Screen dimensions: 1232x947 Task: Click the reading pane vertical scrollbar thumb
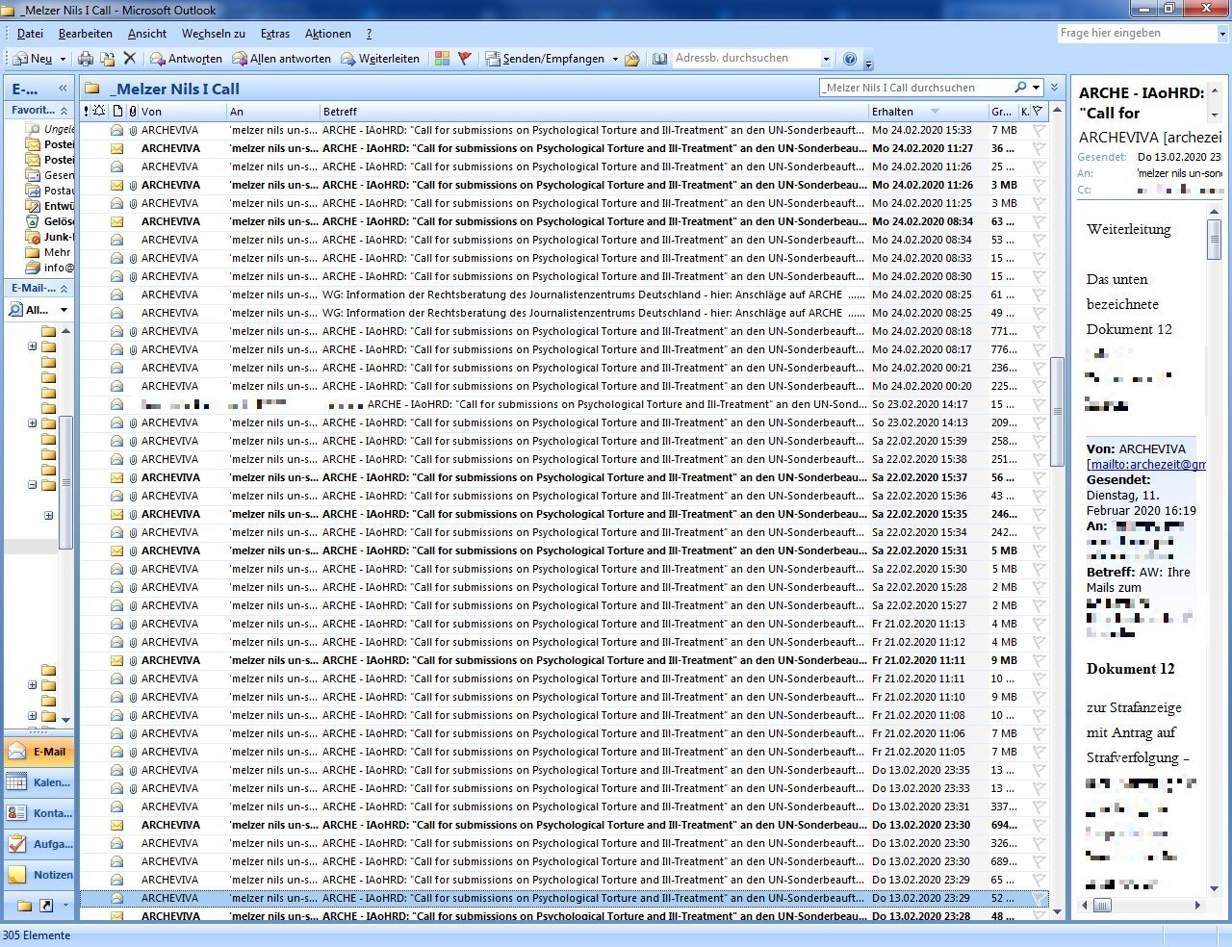(1215, 240)
